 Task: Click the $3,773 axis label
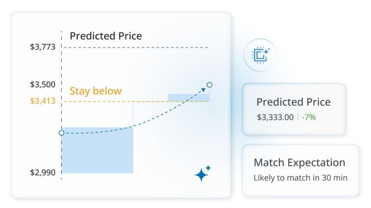point(43,47)
